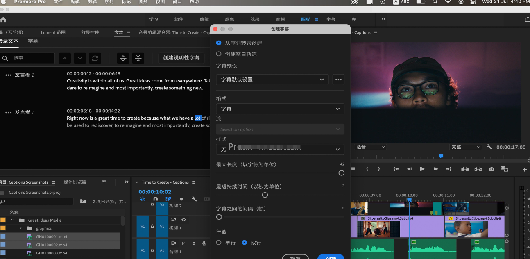Click the Go to In point icon
530x259 pixels.
click(396, 169)
